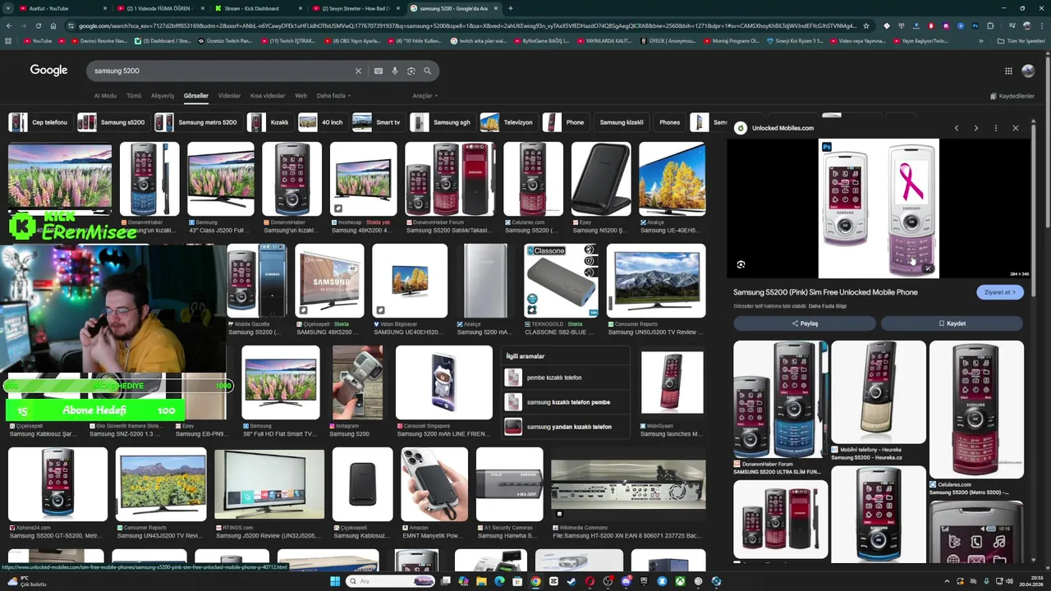Reload the page in Chrome
Viewport: 1051px width, 591px height.
coord(38,25)
